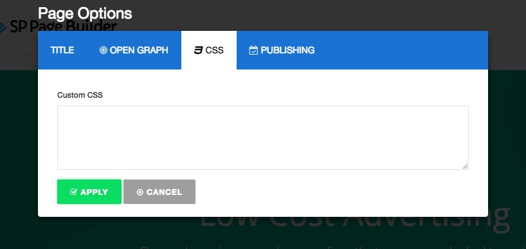Open the Open Graph tab
Screen dimensions: 526x249
[x=134, y=50]
